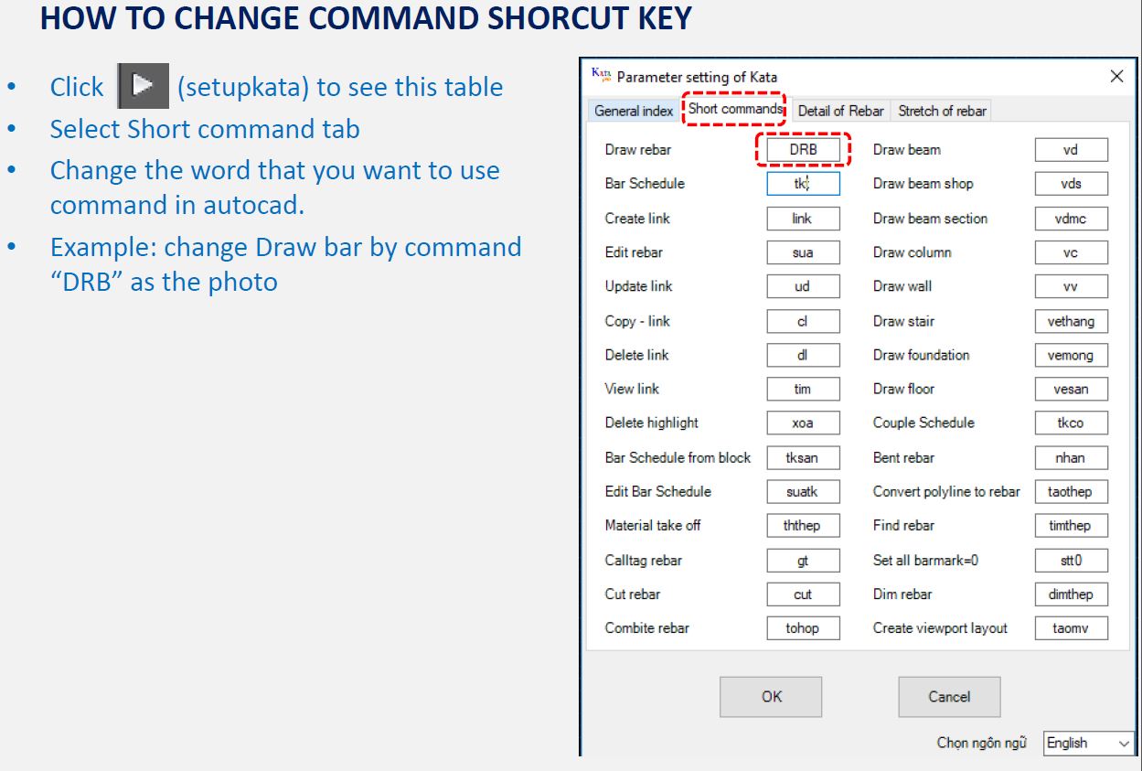Open the Detail of Rebar tab
This screenshot has height=771, width=1142.
840,111
